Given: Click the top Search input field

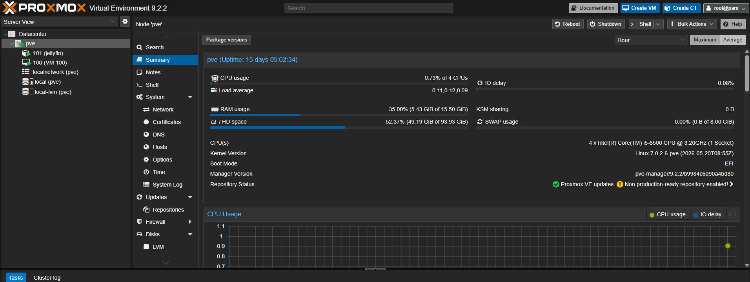Looking at the screenshot, I should click(369, 8).
